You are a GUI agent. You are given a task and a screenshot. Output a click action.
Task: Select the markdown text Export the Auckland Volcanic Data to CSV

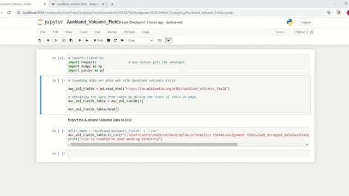point(100,120)
